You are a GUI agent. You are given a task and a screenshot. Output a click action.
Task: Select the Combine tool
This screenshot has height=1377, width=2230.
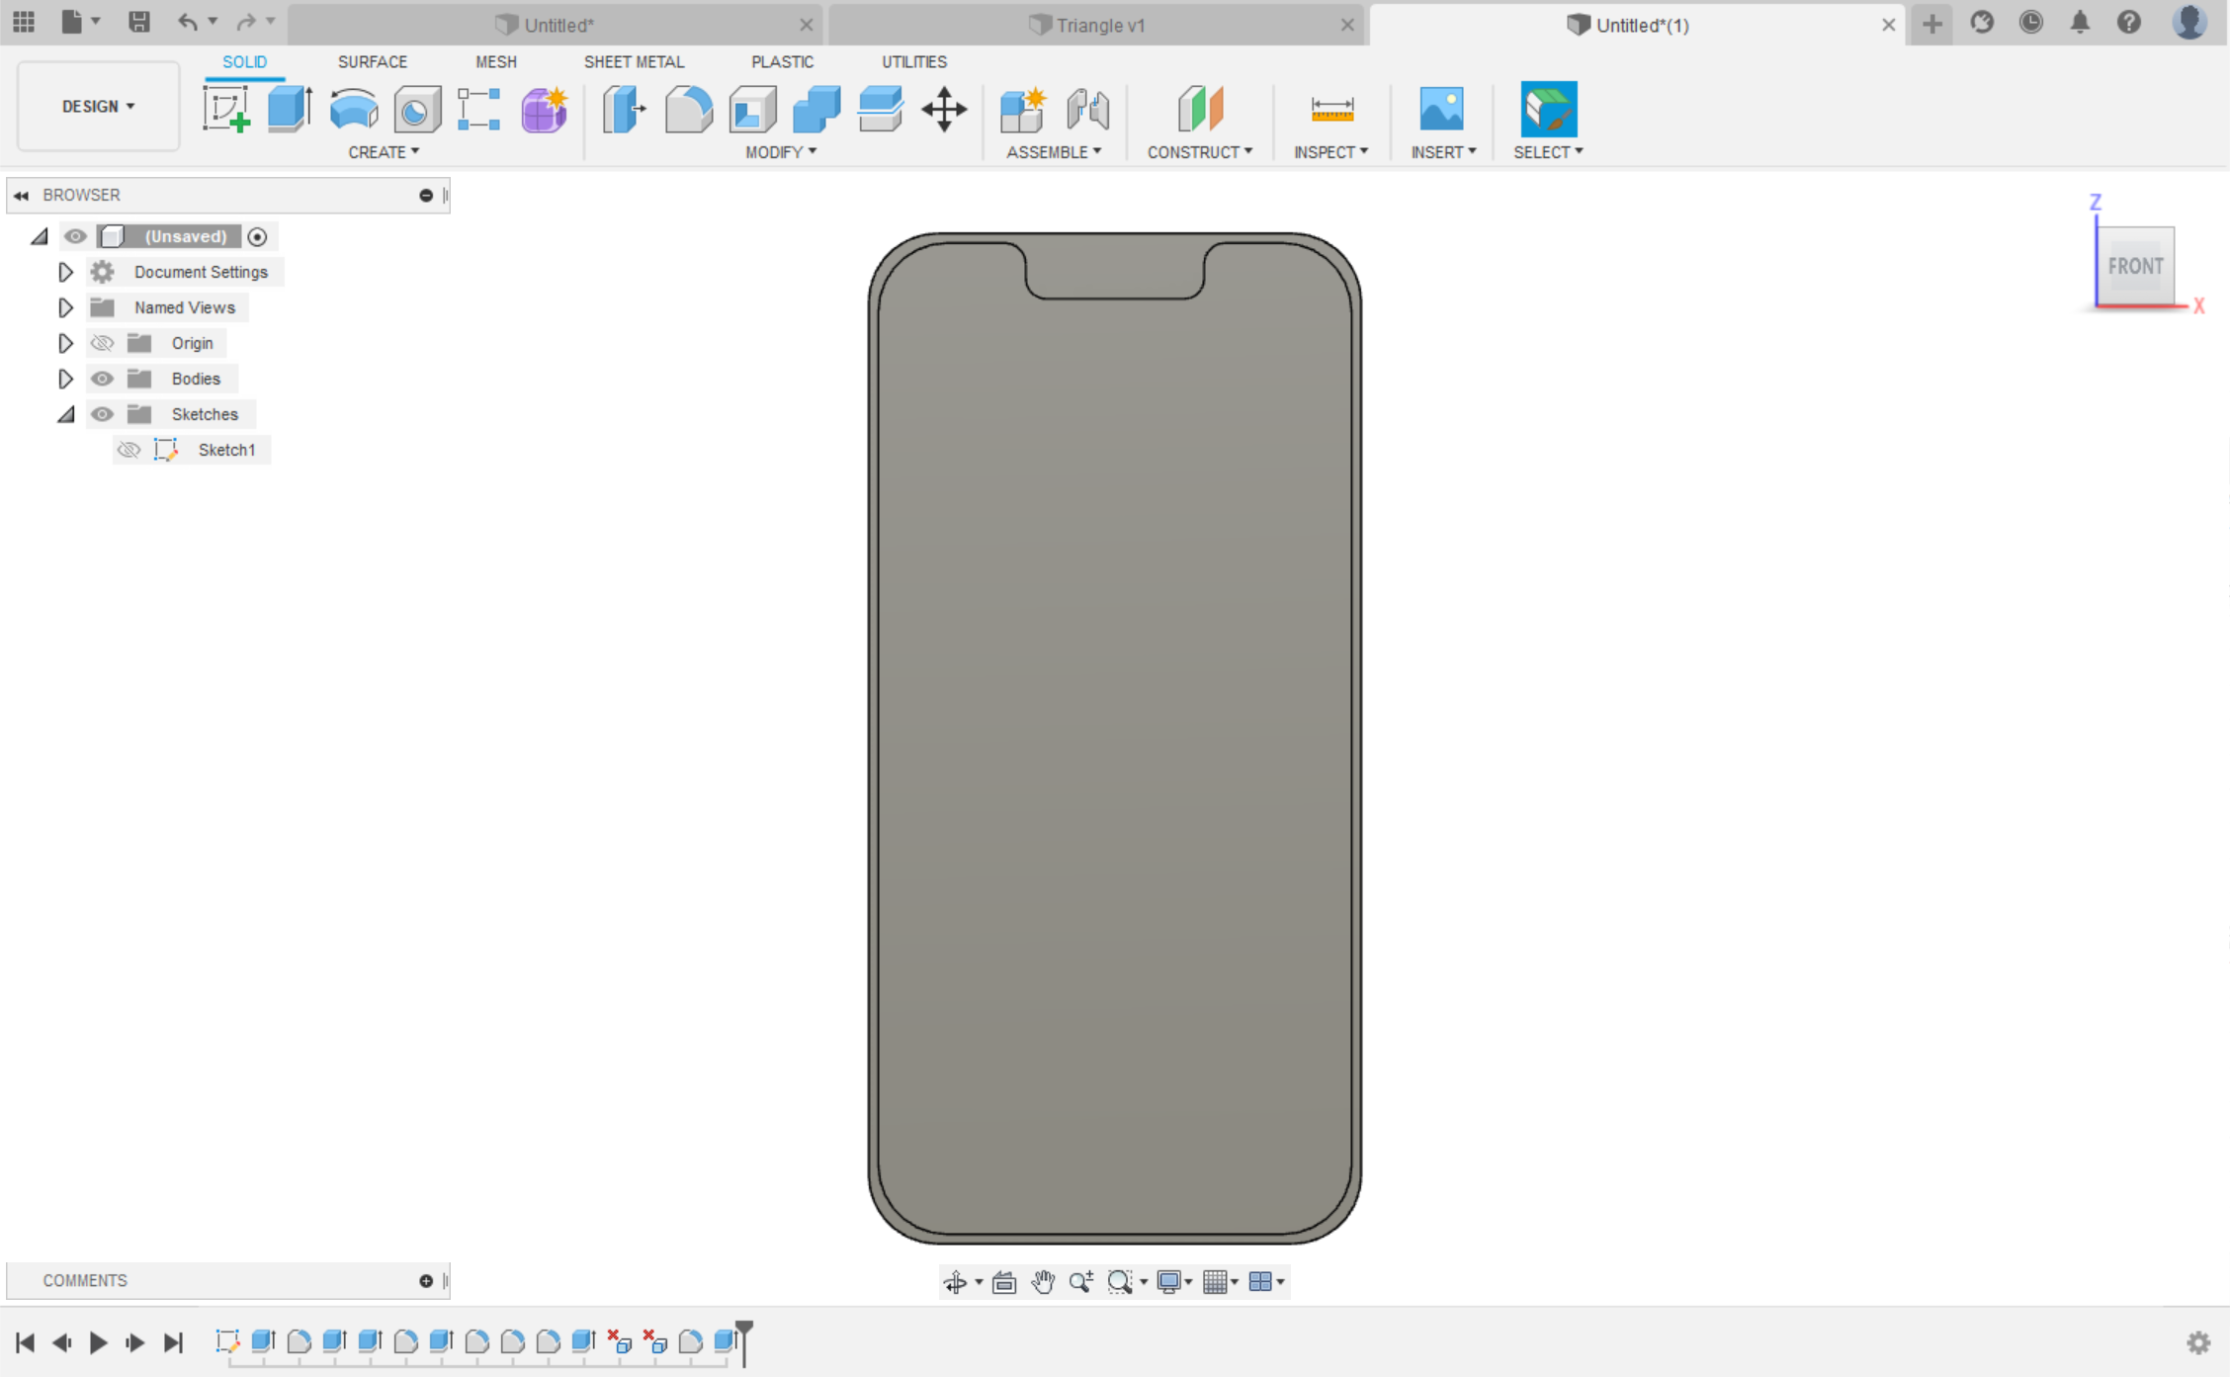[816, 109]
